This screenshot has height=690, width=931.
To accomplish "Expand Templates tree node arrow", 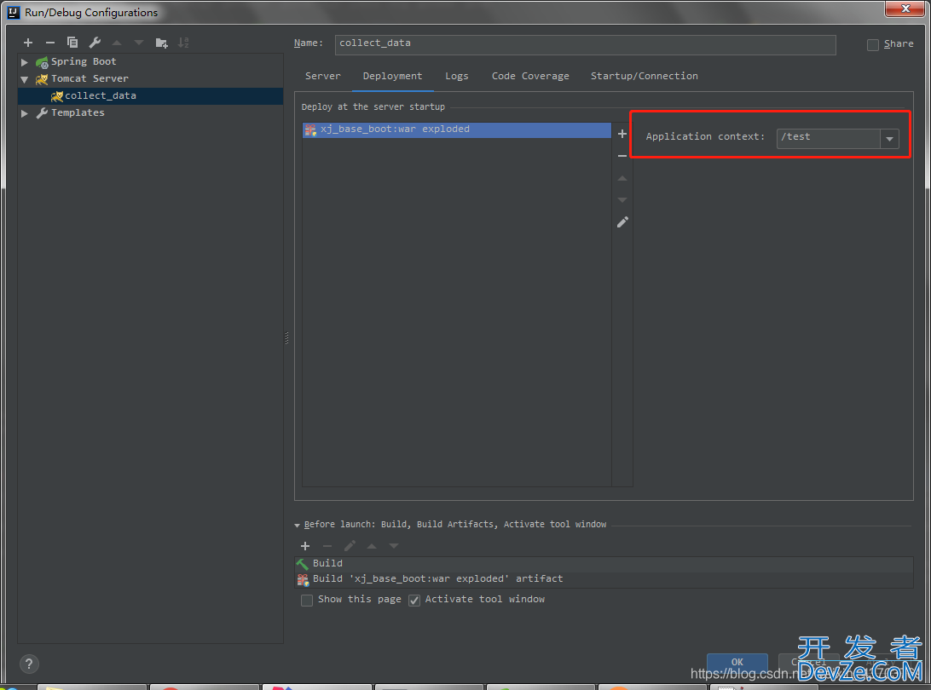I will tap(25, 112).
